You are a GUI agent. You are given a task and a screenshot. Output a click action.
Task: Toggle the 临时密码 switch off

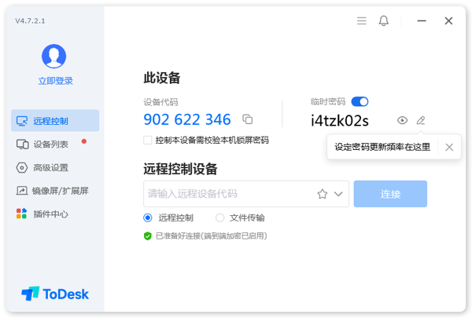click(x=360, y=101)
